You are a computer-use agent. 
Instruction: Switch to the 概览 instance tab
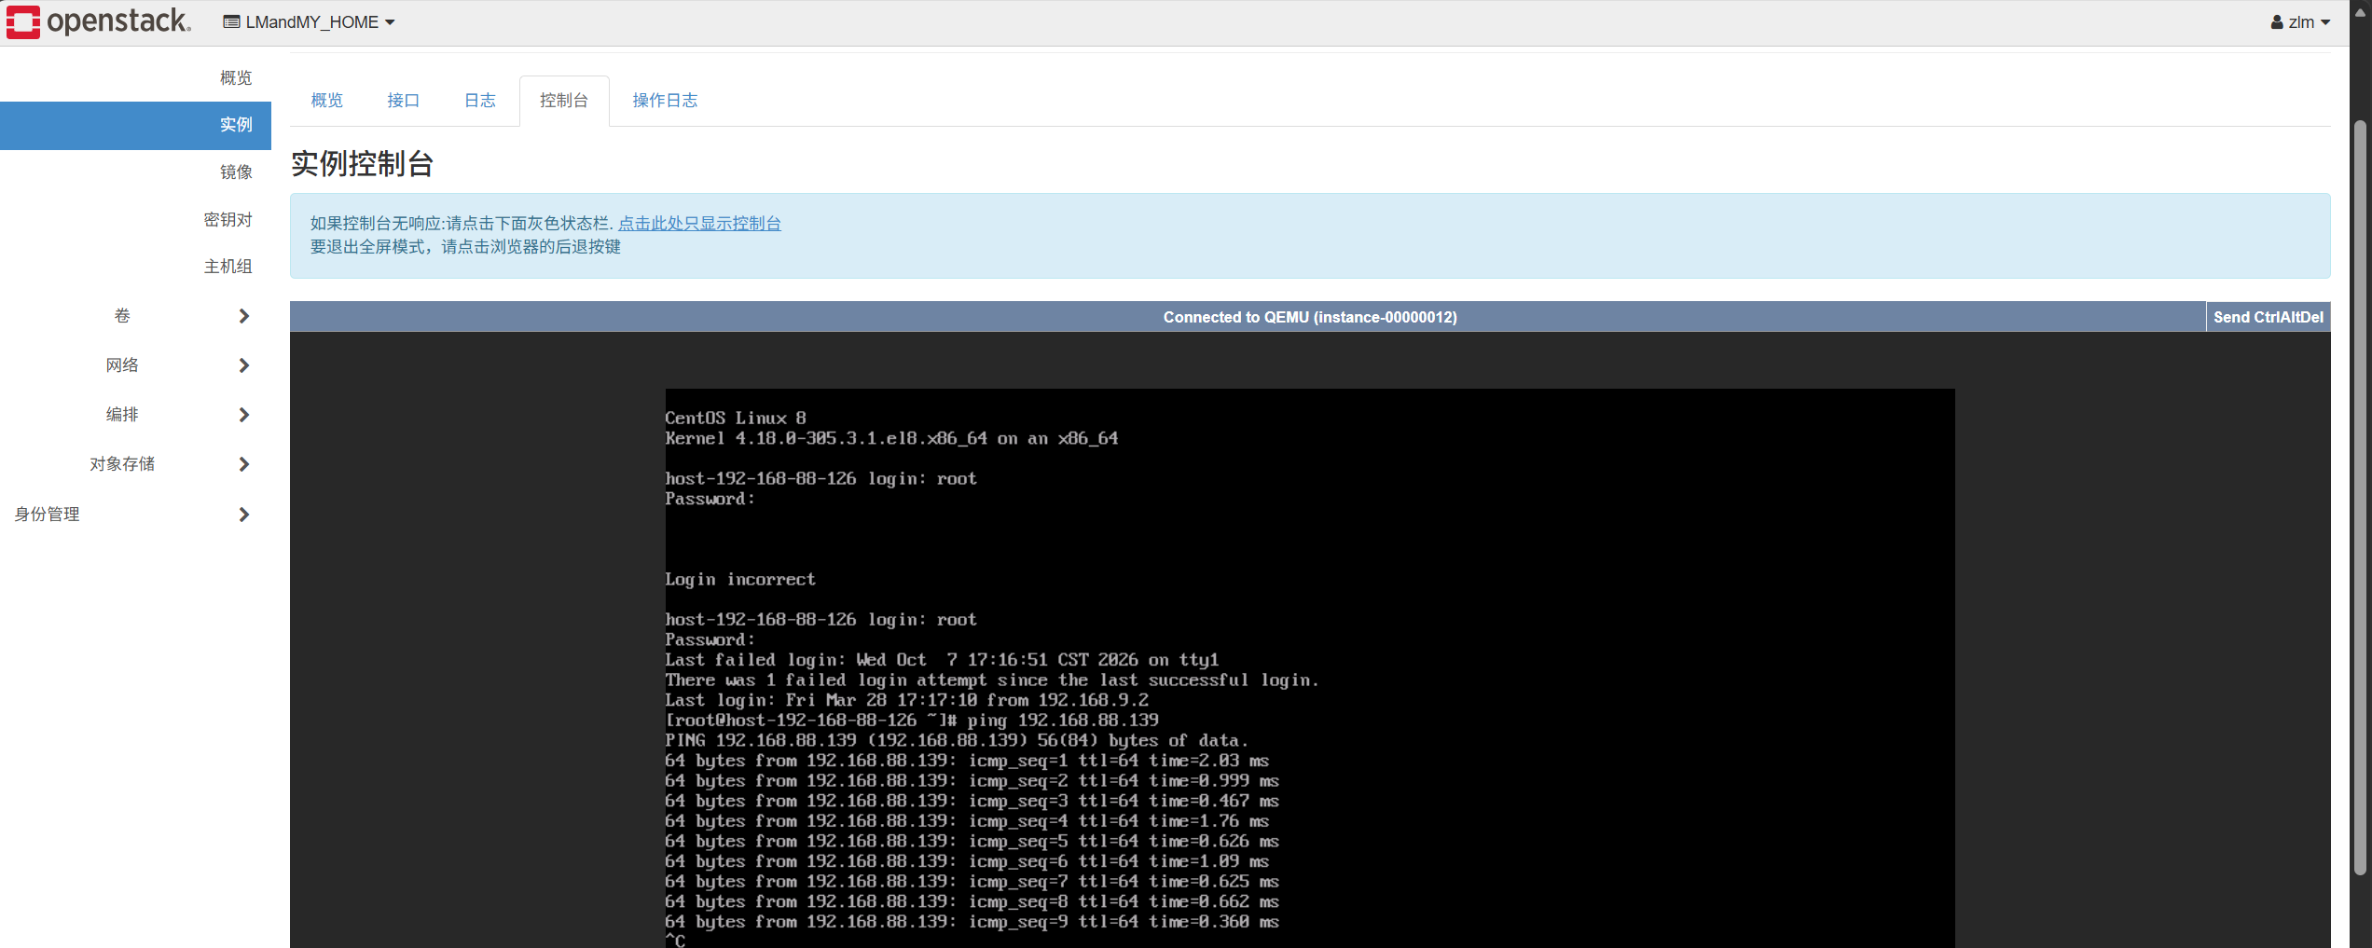326,101
